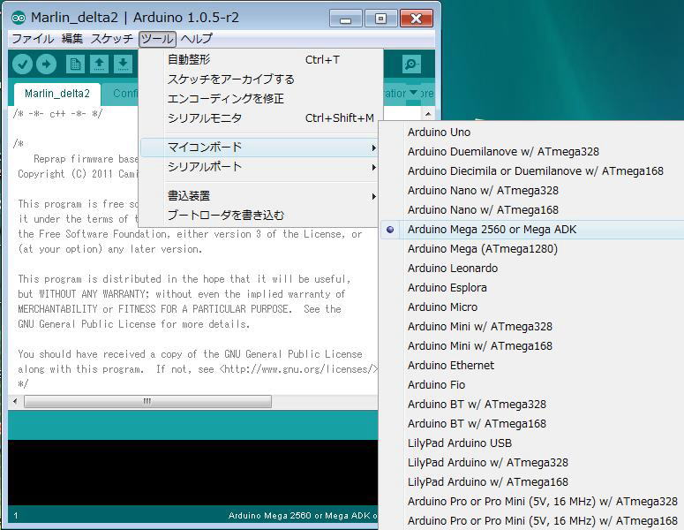The height and width of the screenshot is (530, 684).
Task: Click the Upload arrow toolbar icon
Action: point(46,64)
